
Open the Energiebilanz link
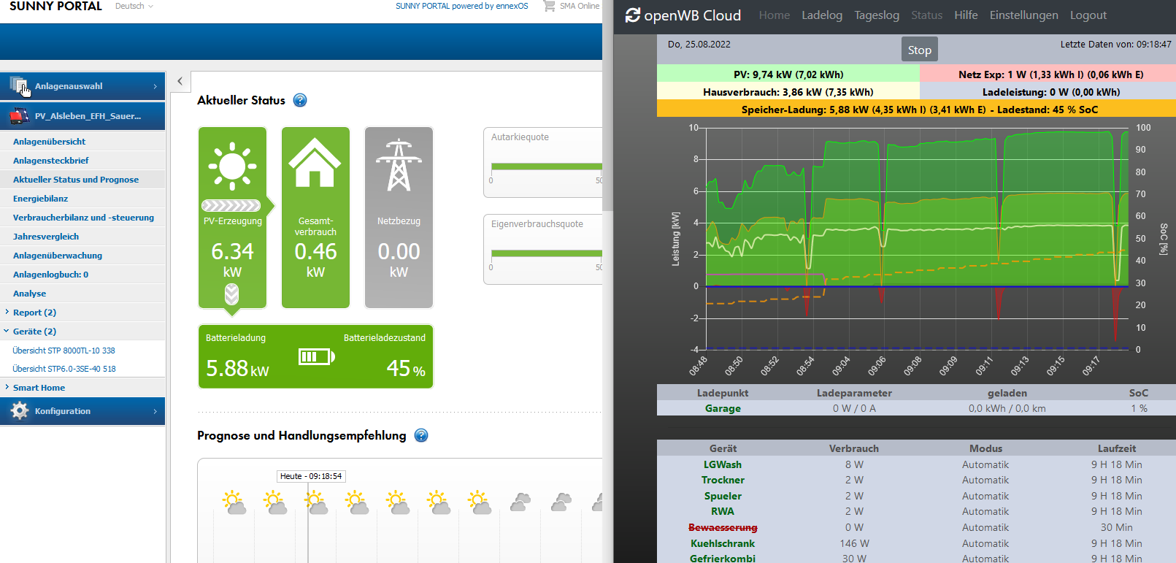coord(41,199)
